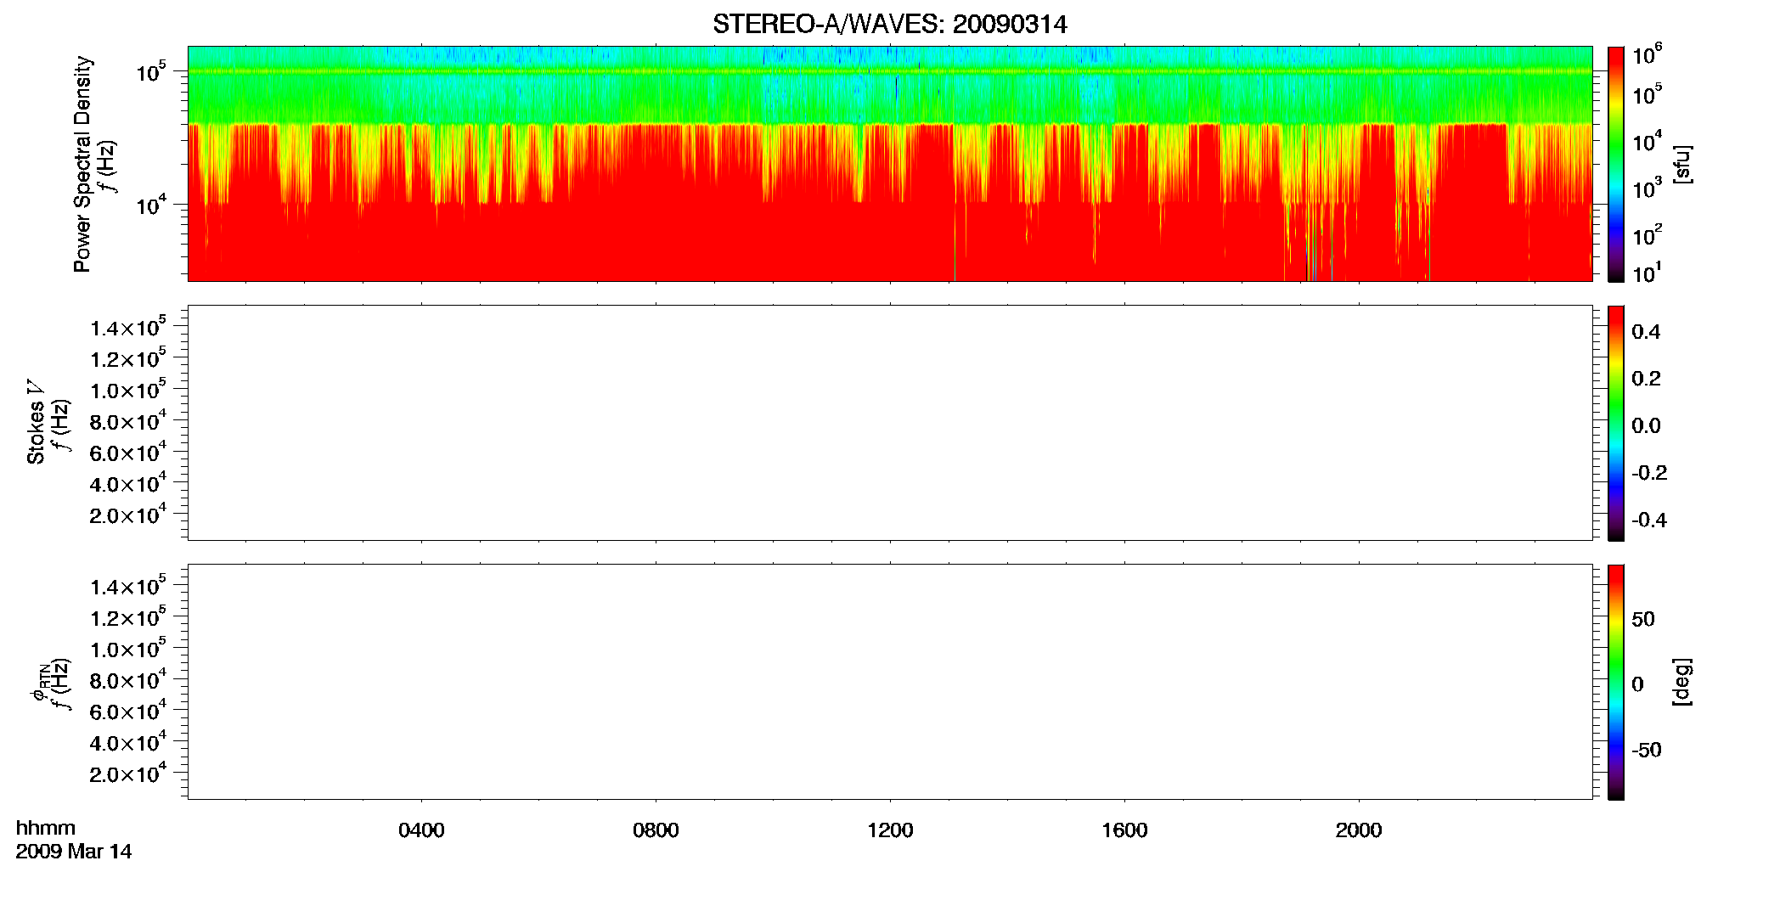The image size is (1780, 917).
Task: Click the 8.0×10^4 tick in phi RTN panel
Action: [x=127, y=679]
